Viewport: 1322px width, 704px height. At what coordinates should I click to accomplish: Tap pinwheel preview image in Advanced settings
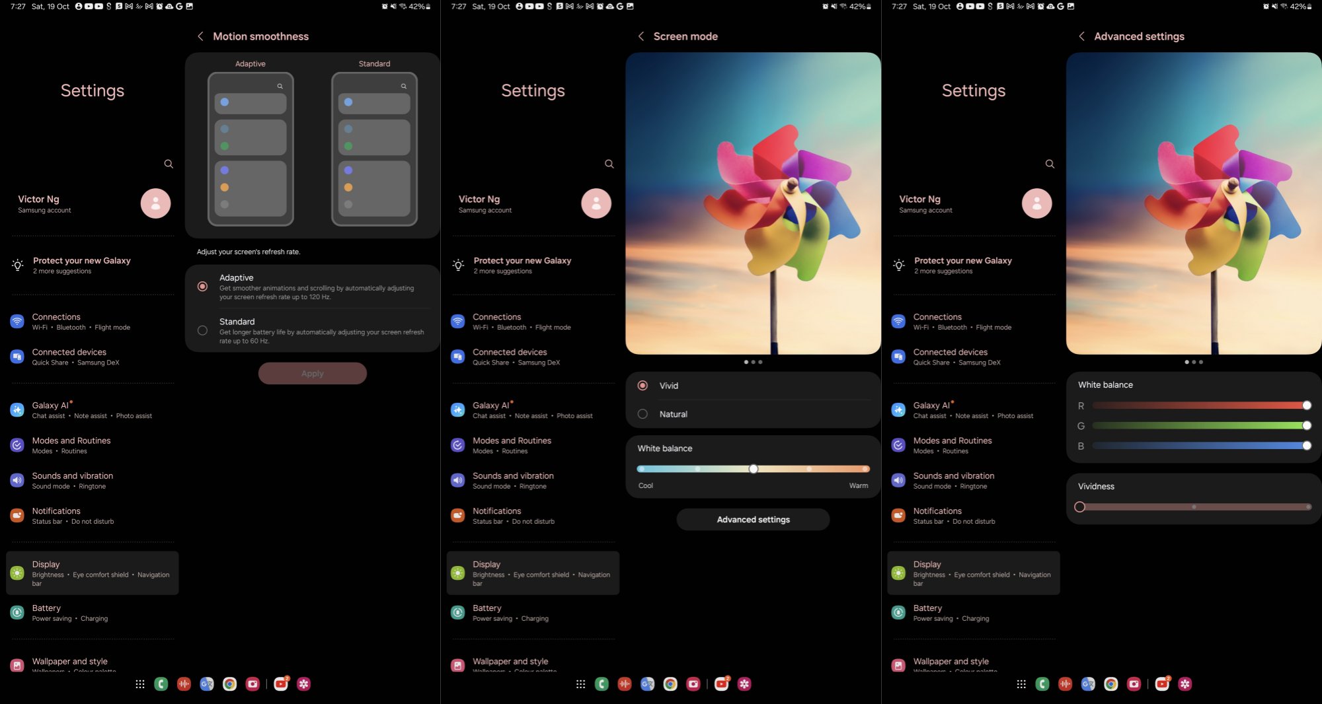point(1194,203)
